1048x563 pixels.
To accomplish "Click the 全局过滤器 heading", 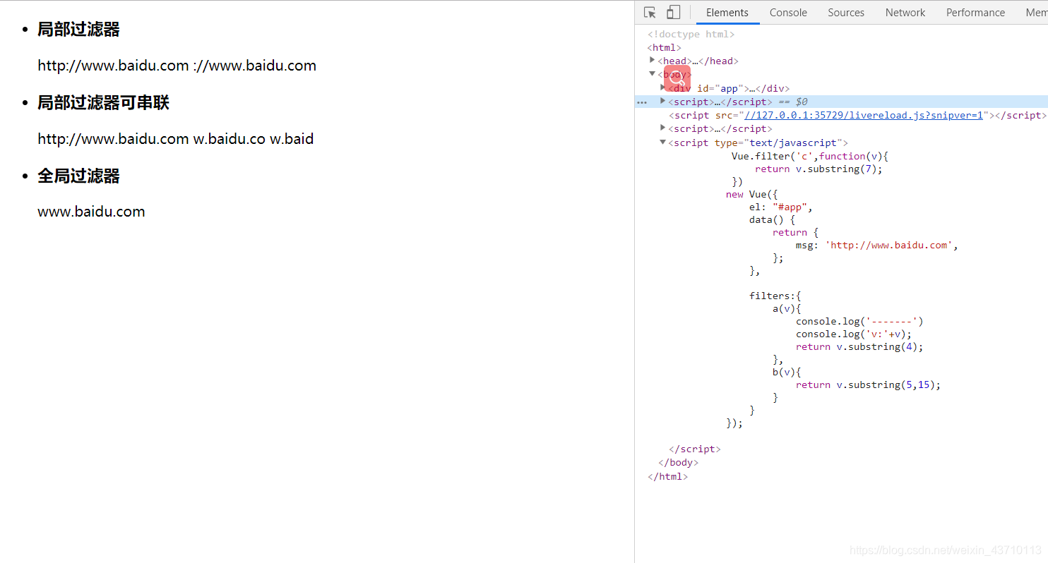I will [x=78, y=176].
